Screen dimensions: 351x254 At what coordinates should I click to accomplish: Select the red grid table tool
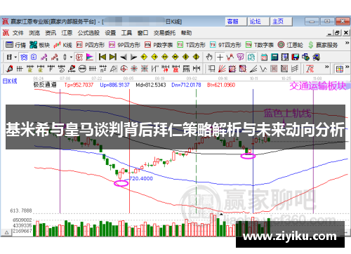(x=274, y=69)
